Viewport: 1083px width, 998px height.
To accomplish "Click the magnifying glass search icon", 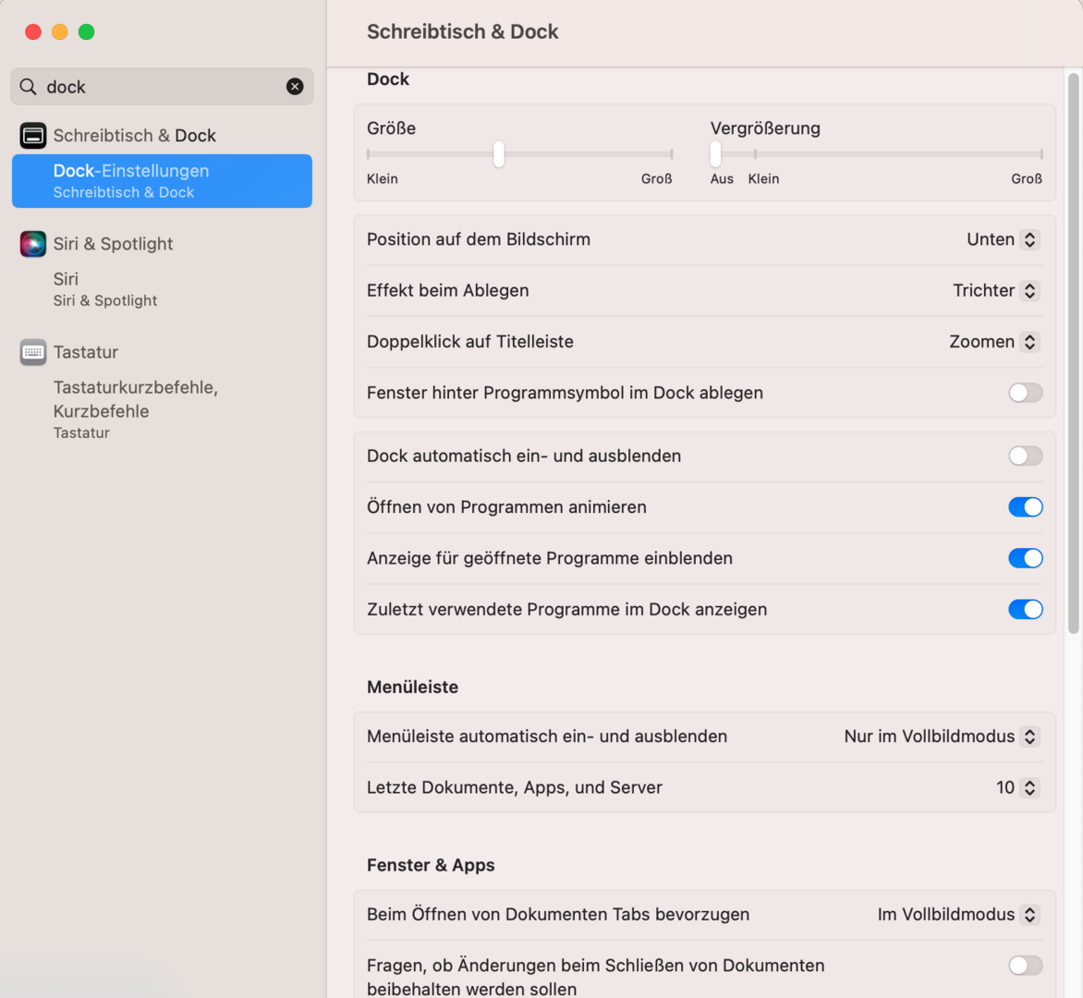I will pyautogui.click(x=29, y=87).
